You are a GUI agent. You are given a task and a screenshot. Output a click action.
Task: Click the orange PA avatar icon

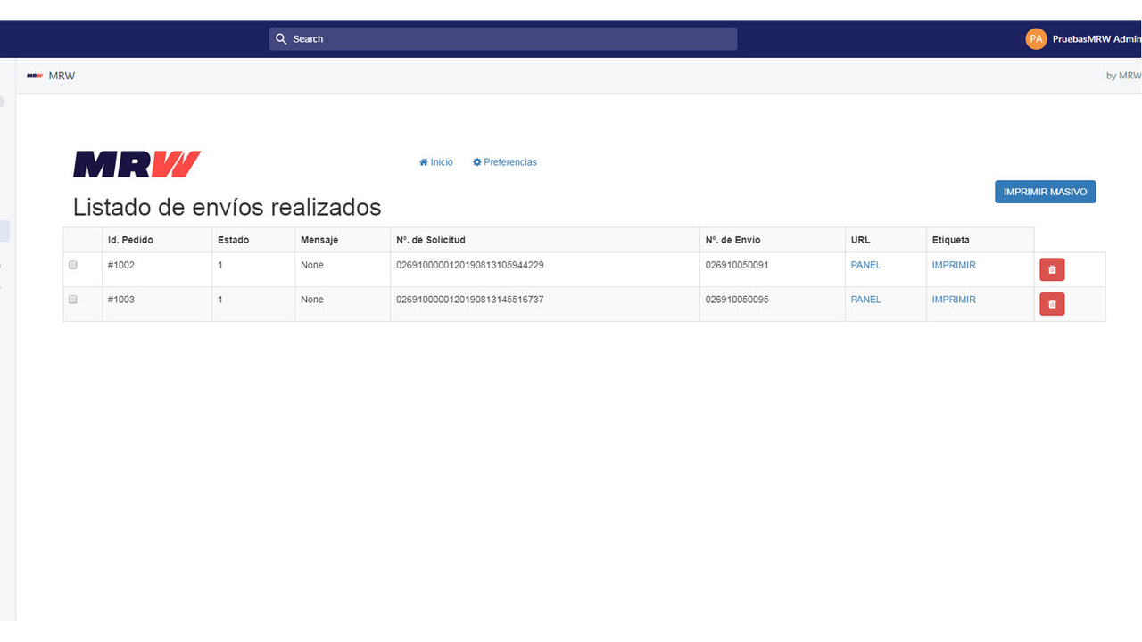[1036, 38]
